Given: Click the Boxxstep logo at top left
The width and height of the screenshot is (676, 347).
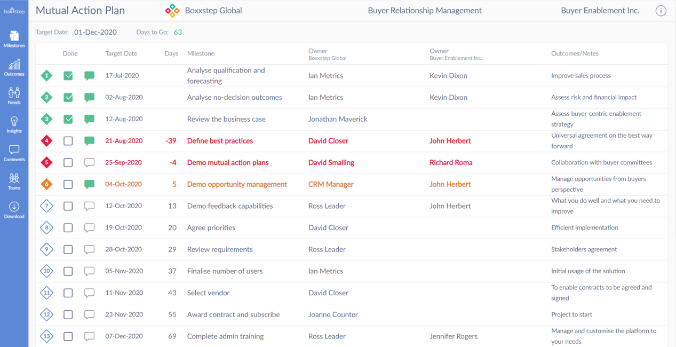Looking at the screenshot, I should [x=14, y=11].
